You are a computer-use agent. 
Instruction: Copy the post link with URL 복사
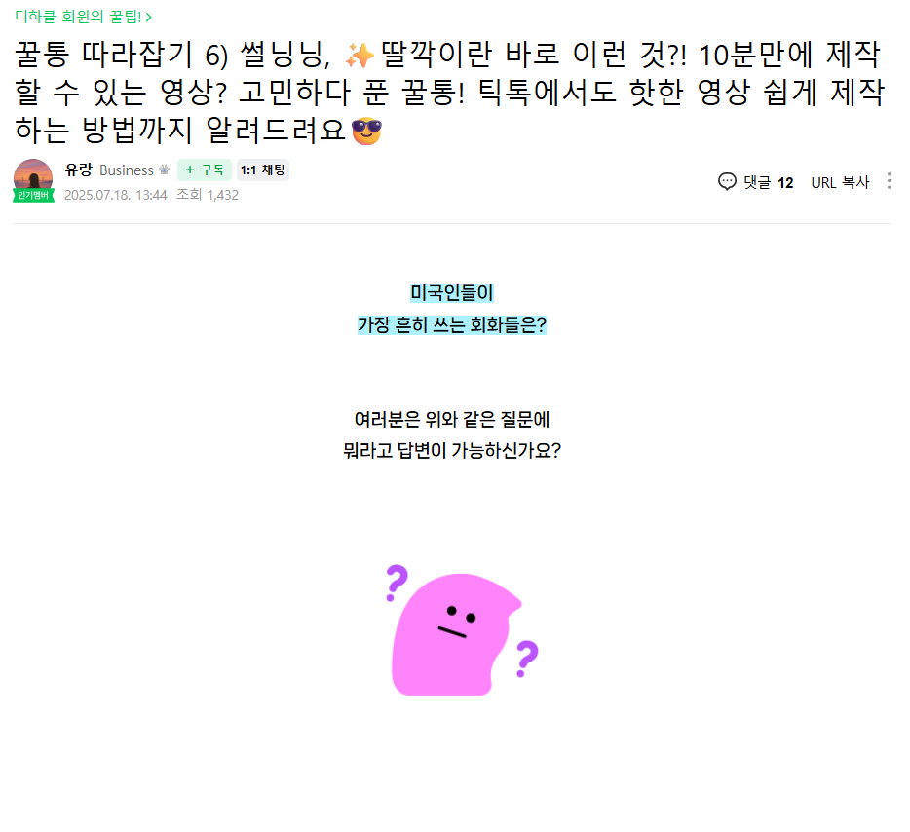[x=840, y=182]
